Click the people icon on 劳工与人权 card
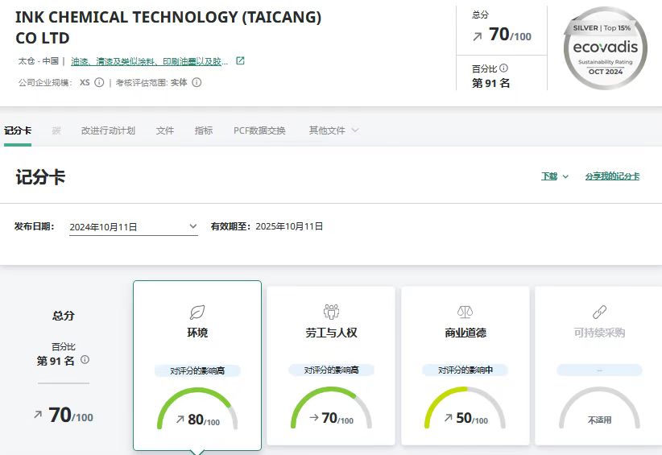This screenshot has width=662, height=455. coord(331,312)
